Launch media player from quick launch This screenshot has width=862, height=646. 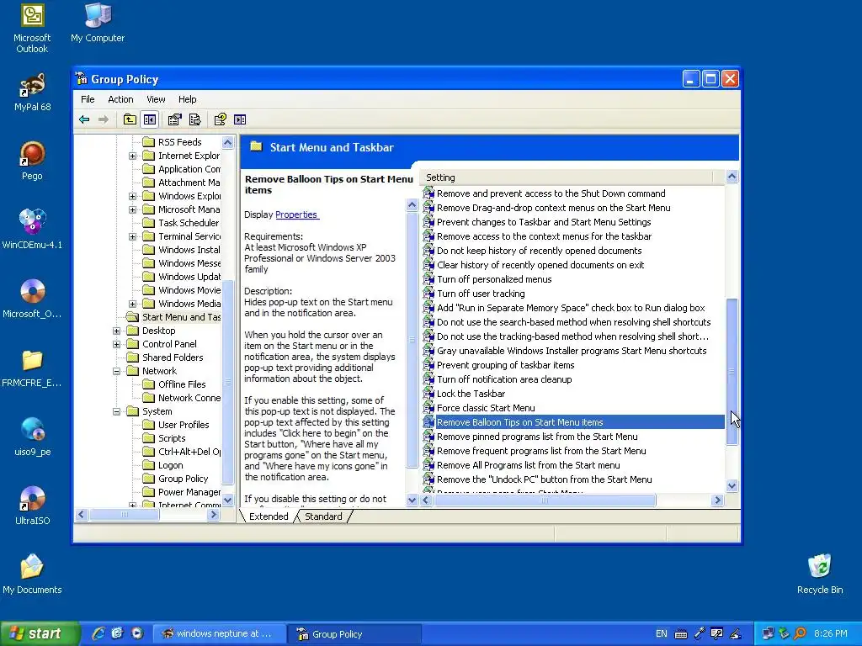[137, 633]
